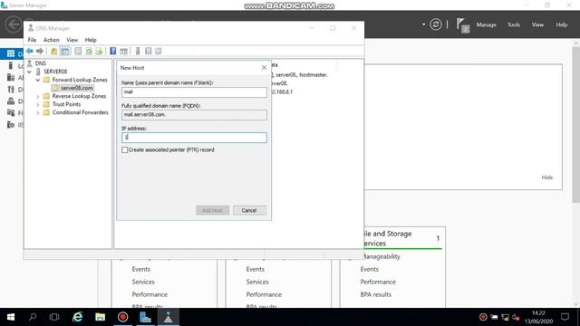Go forward with DNS Manager toolbar arrow
The width and height of the screenshot is (580, 326).
[40, 51]
